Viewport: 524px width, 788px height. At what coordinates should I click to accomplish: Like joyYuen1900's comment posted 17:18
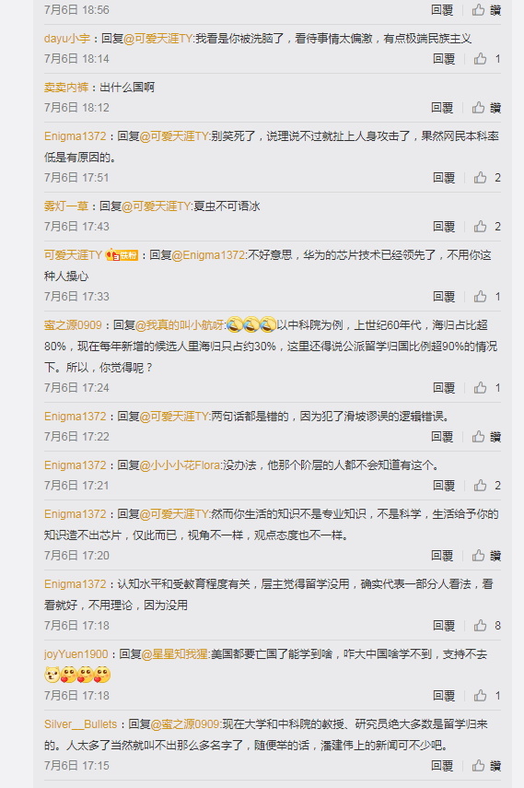480,696
